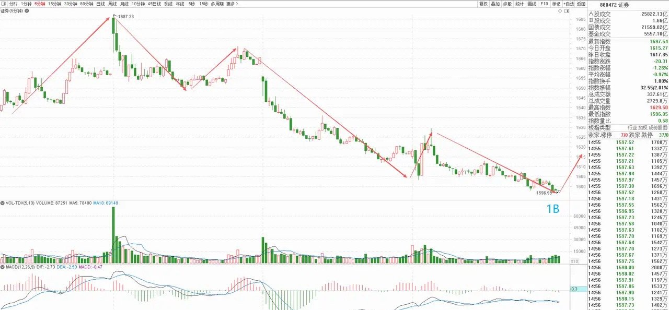Switch to 45日线 chart period
669x310 pixels.
[154, 4]
